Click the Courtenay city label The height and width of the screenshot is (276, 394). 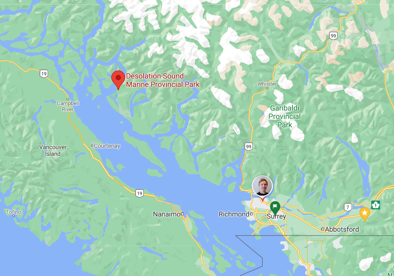[x=107, y=146]
